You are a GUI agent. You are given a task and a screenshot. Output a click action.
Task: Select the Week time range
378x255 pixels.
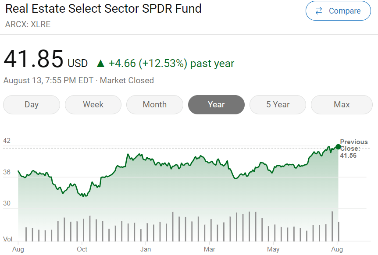click(x=93, y=105)
